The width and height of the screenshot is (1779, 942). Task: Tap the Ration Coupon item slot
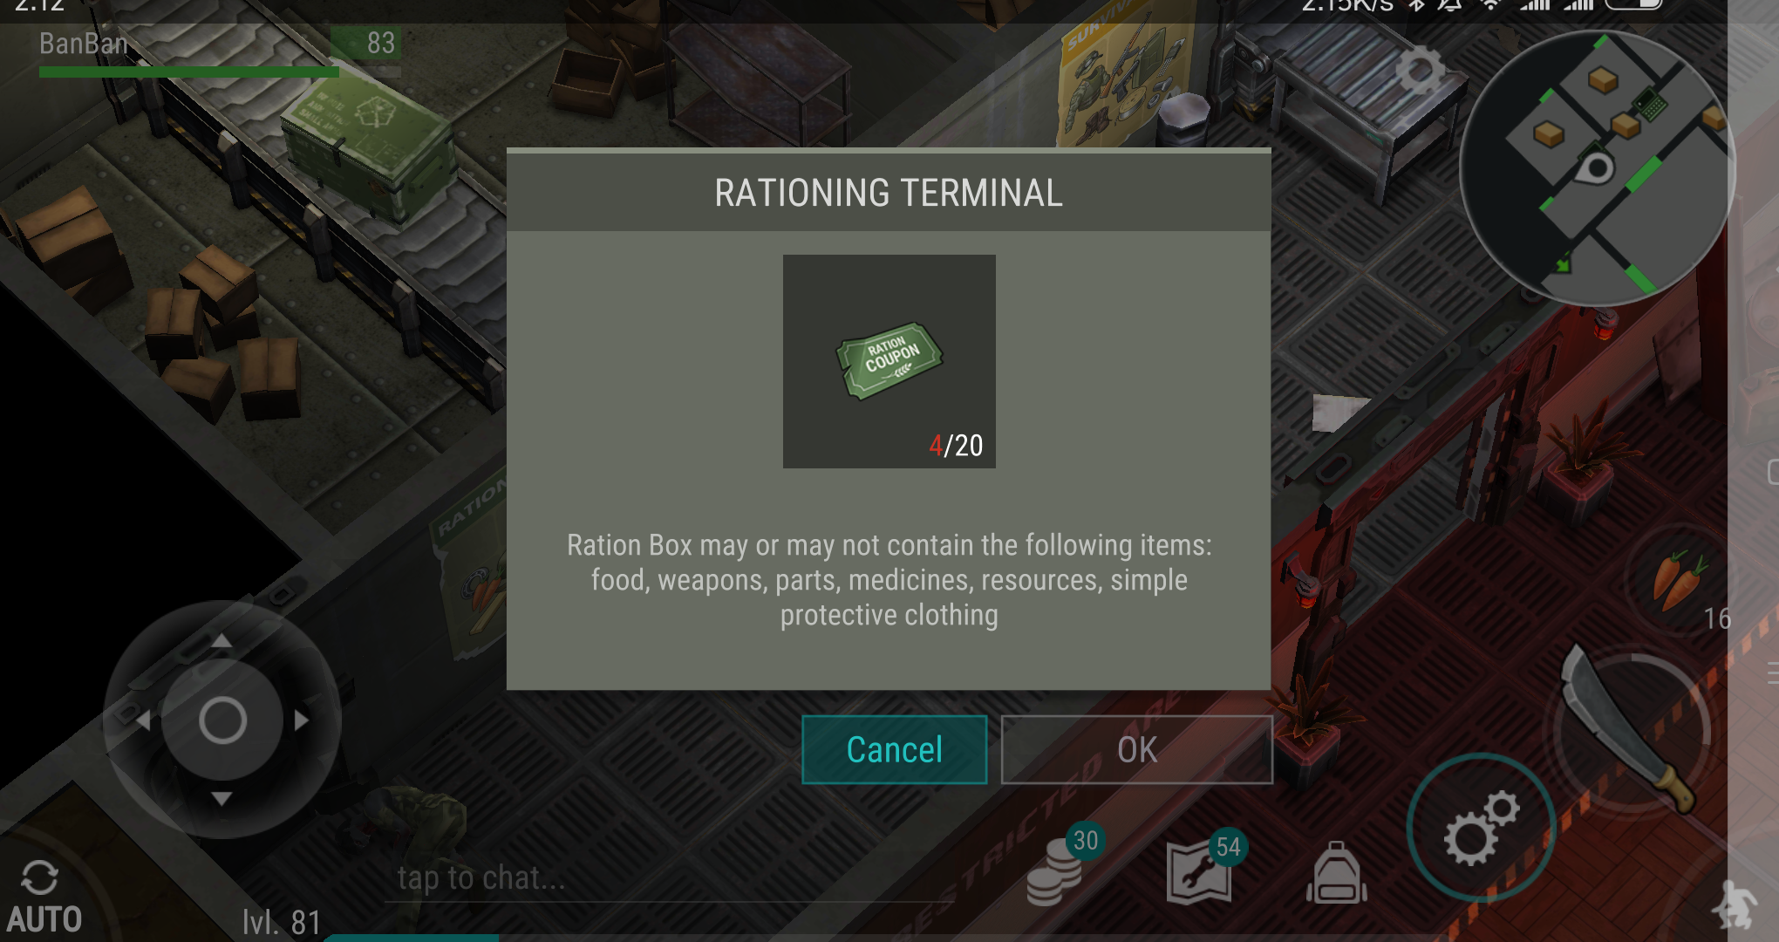pos(889,361)
